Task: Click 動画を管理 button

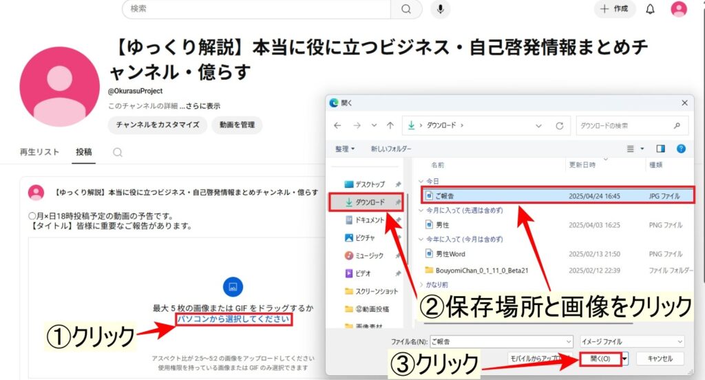Action: pyautogui.click(x=237, y=125)
